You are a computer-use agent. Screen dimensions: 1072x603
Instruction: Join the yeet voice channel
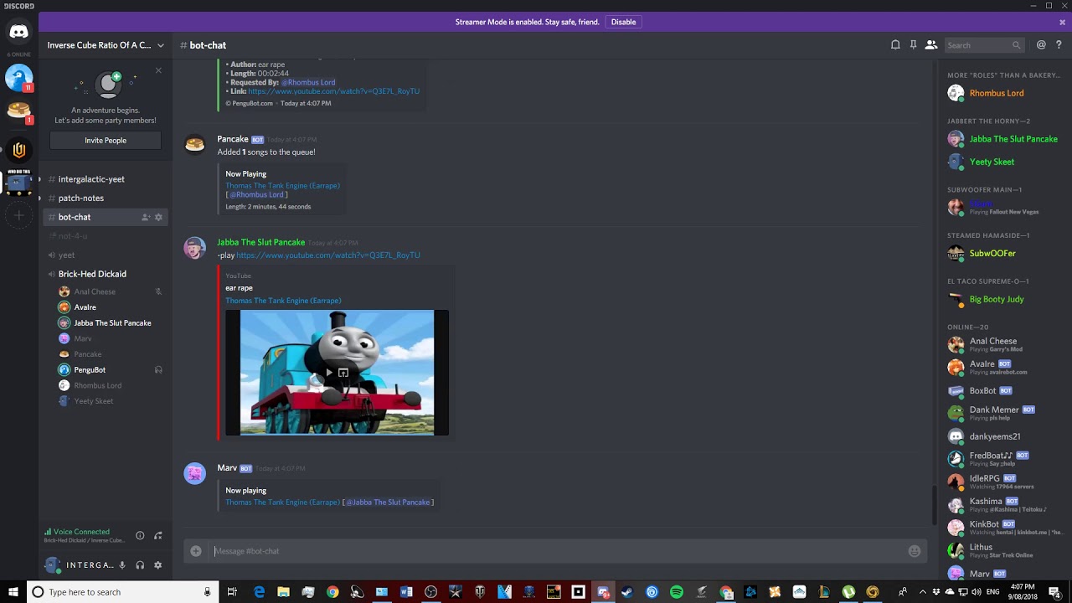click(x=67, y=255)
